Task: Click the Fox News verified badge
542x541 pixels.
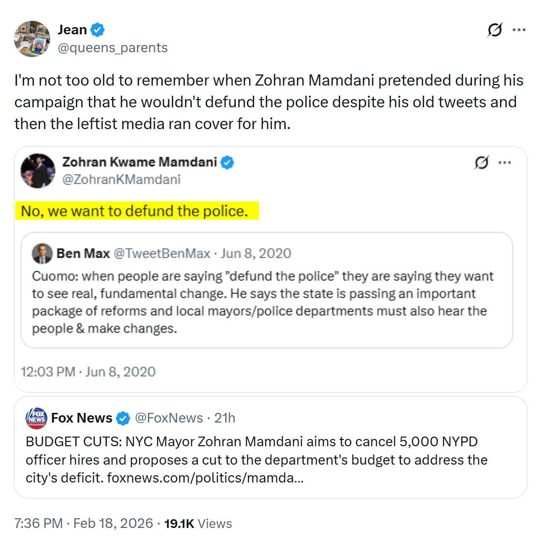Action: [x=124, y=418]
